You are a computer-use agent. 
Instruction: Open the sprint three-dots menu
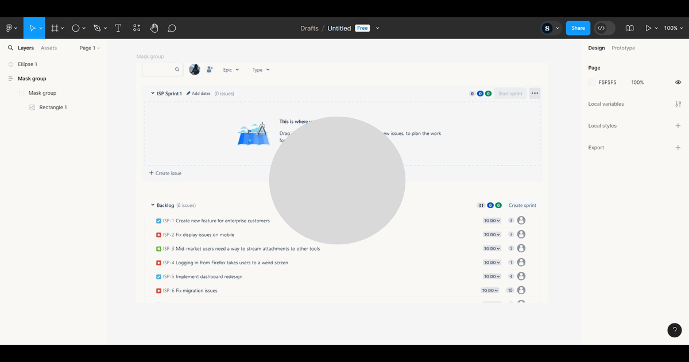[535, 93]
